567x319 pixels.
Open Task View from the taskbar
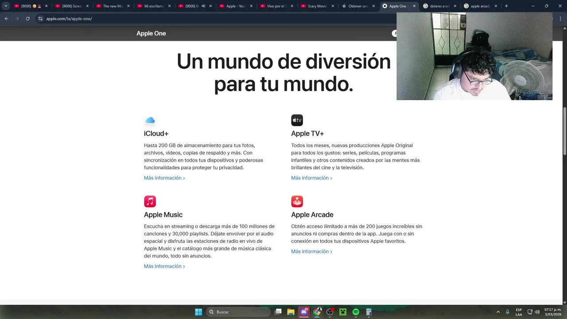(278, 312)
